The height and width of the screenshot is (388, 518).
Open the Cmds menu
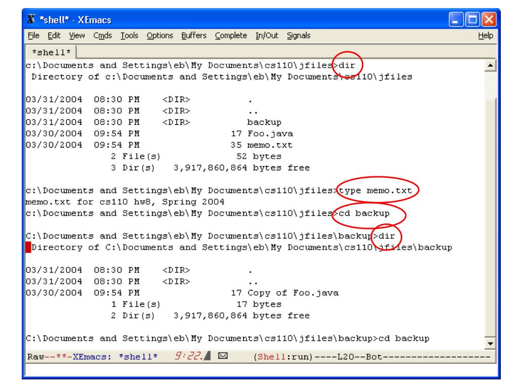(x=102, y=36)
